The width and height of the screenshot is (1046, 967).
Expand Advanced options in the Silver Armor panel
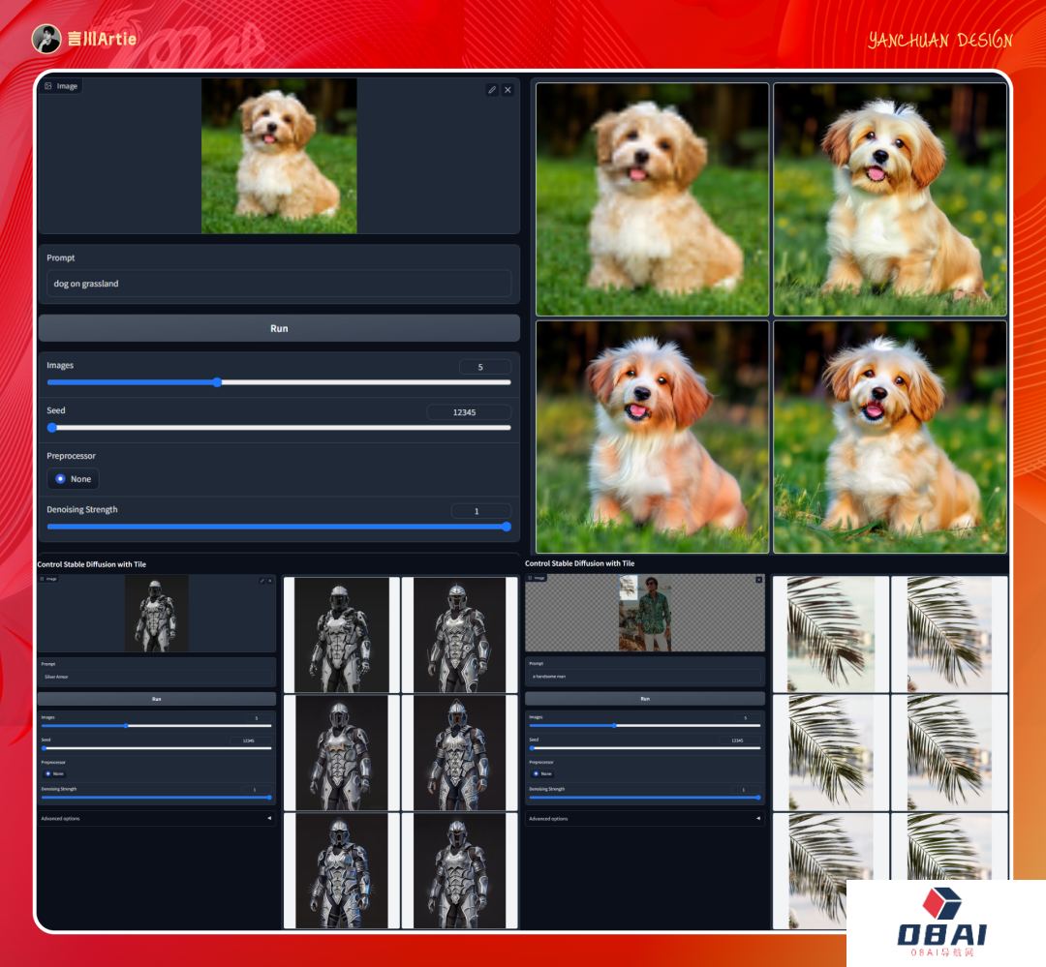pos(156,818)
